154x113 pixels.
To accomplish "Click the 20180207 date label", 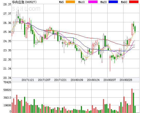I will pos(110,80).
